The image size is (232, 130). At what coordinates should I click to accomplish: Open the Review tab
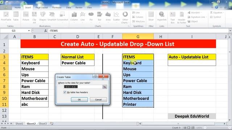[79, 8]
